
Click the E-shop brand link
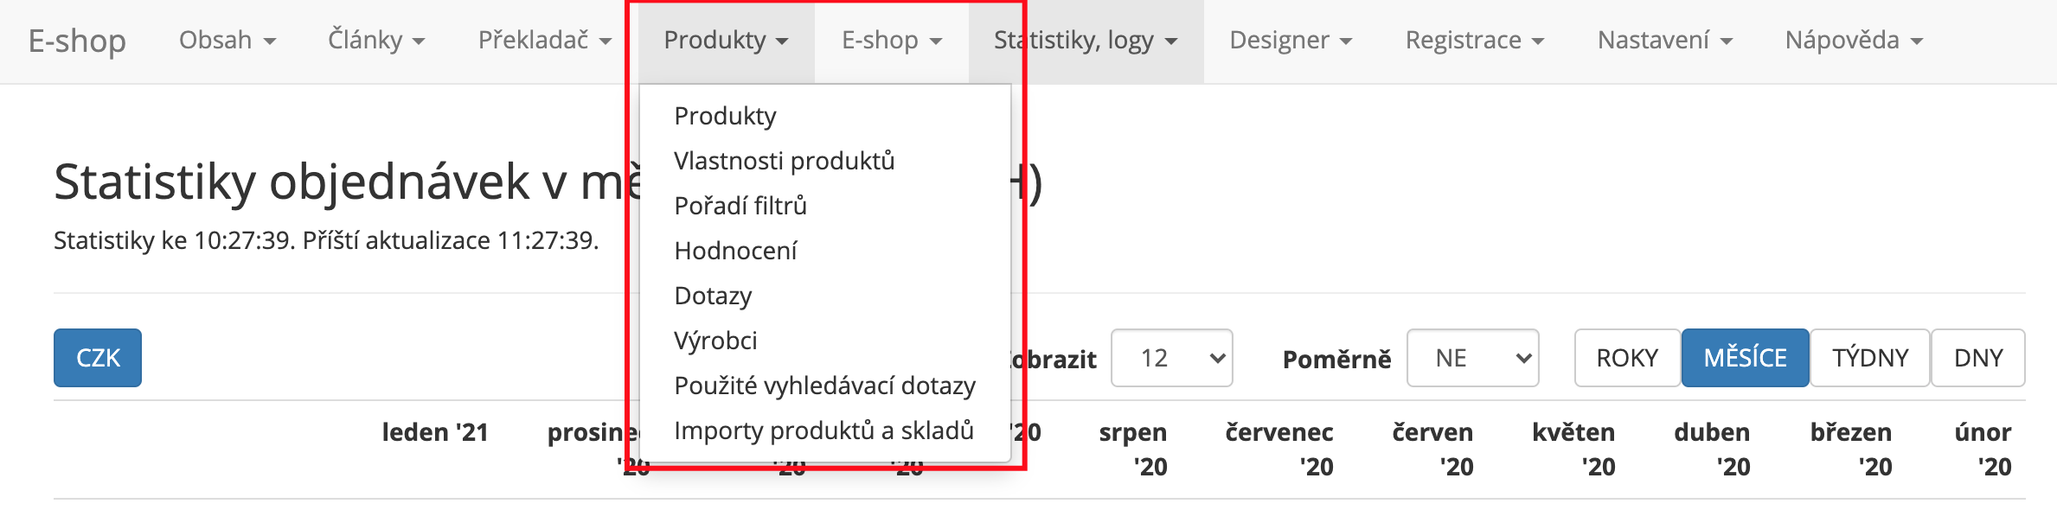click(x=77, y=41)
